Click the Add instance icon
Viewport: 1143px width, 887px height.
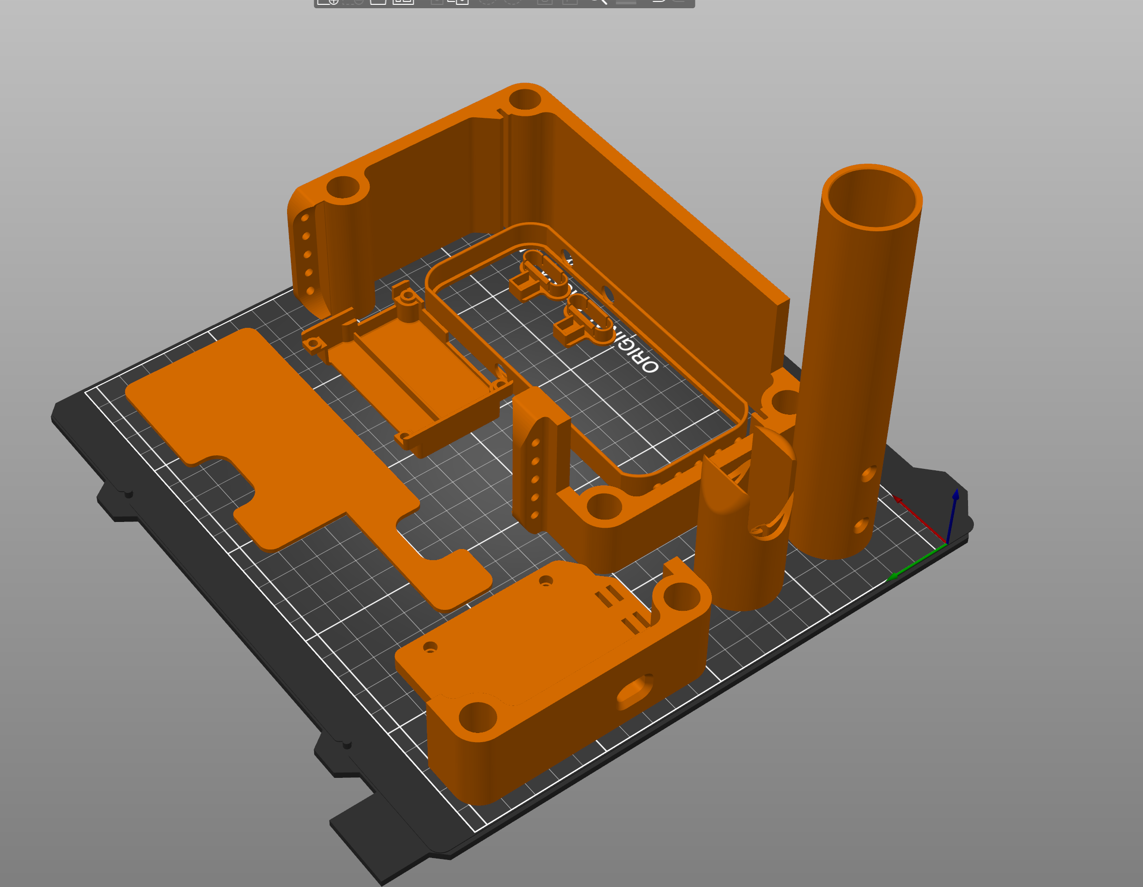tap(487, 1)
